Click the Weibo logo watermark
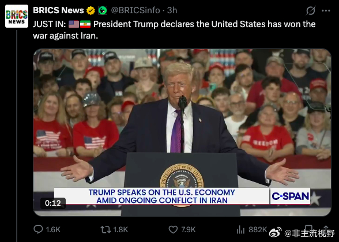339x242 pixels. pyautogui.click(x=275, y=233)
